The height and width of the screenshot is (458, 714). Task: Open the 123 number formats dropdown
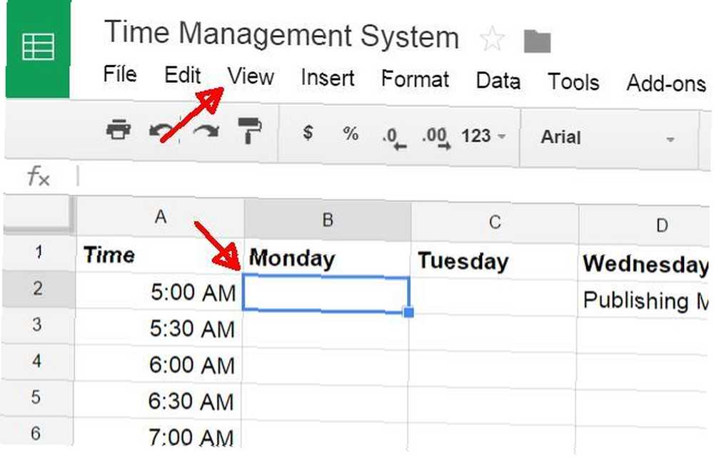pos(483,136)
